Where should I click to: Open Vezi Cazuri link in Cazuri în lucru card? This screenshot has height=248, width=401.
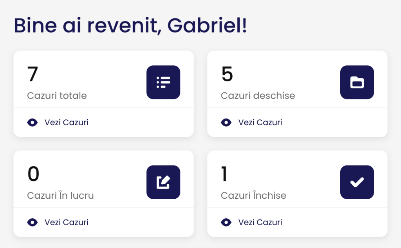click(x=67, y=222)
